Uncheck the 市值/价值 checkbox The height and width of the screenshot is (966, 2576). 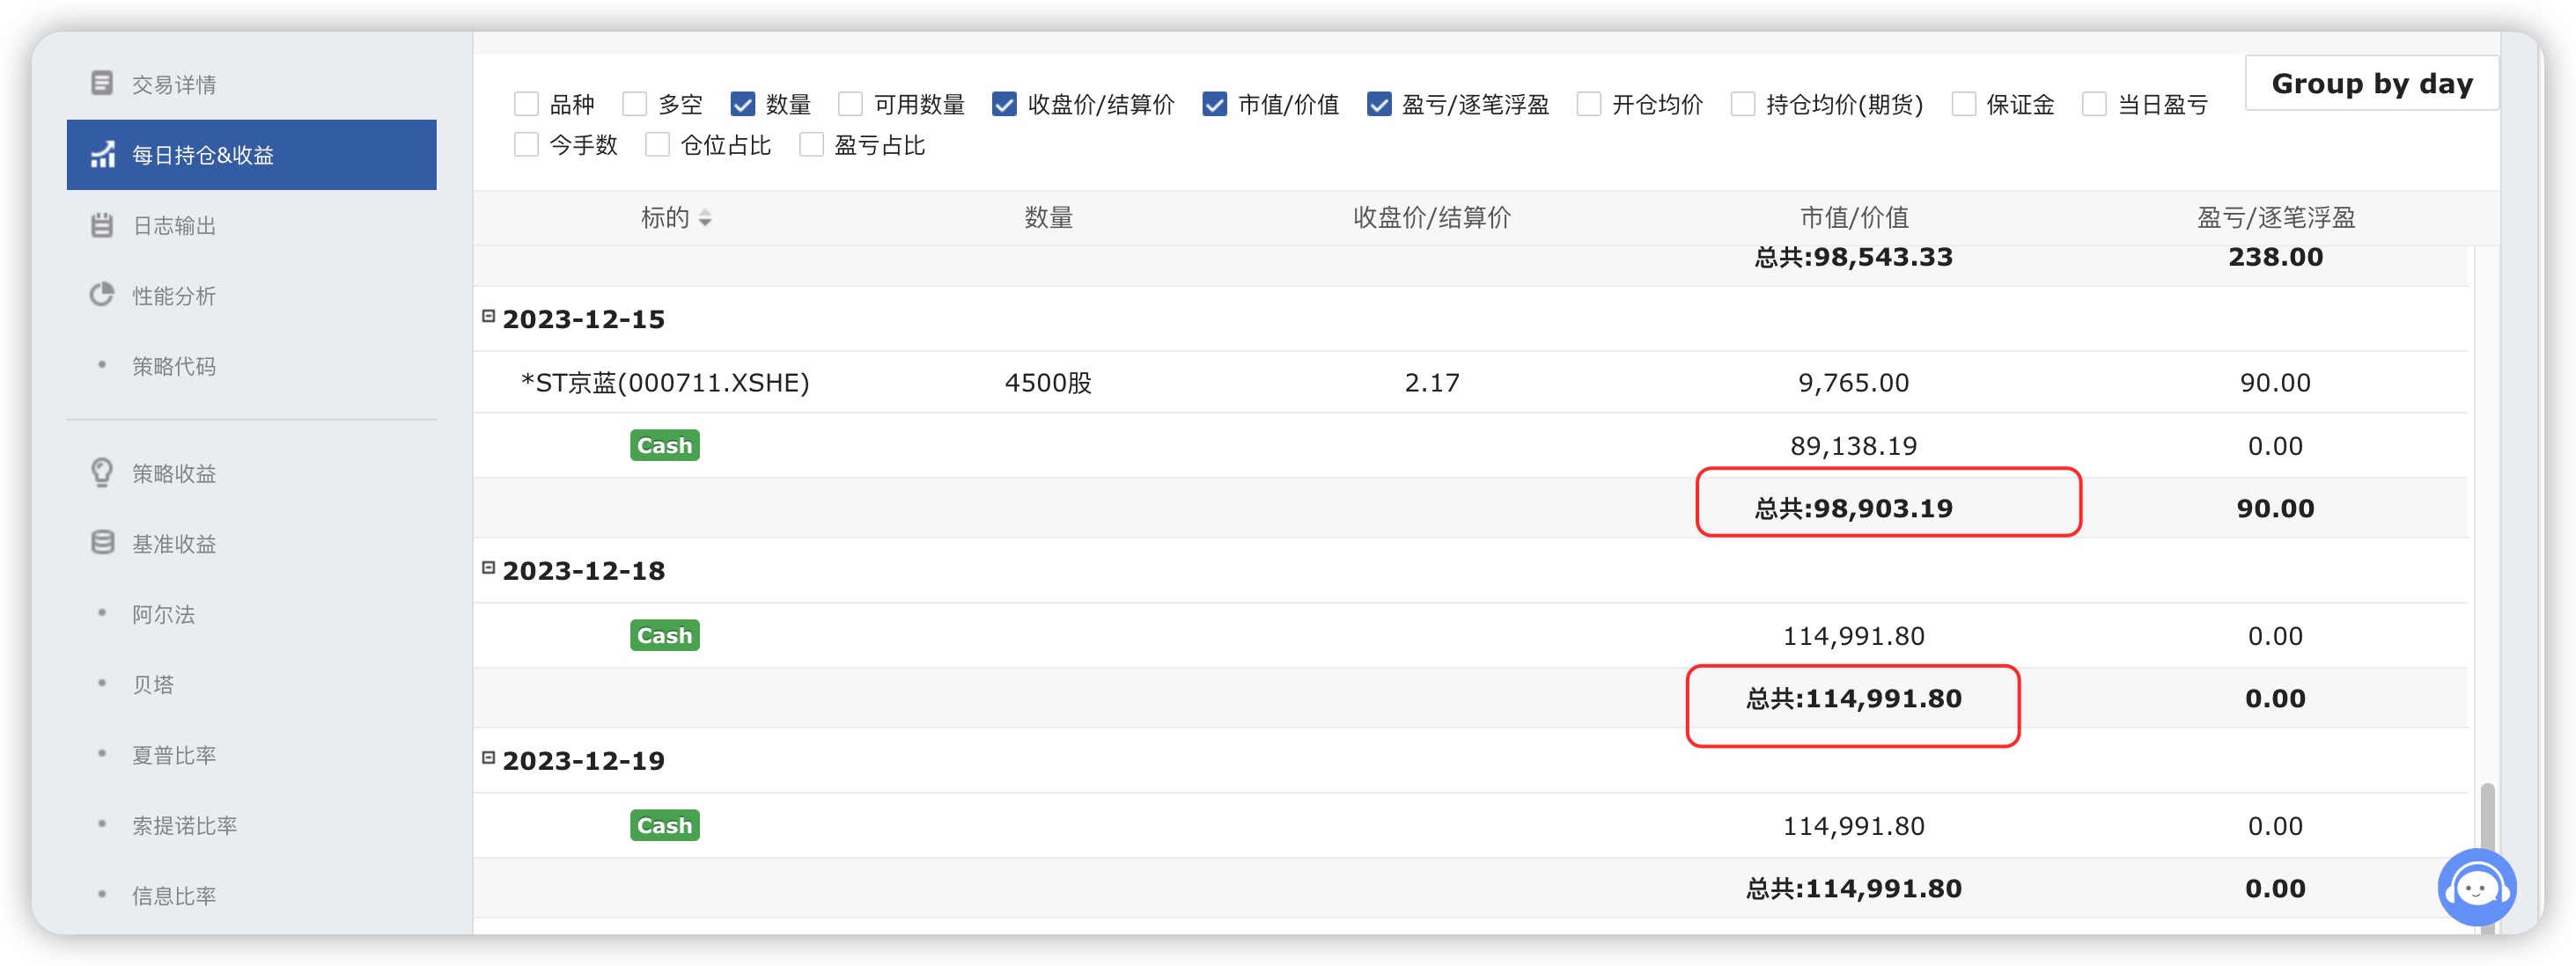coord(1214,104)
